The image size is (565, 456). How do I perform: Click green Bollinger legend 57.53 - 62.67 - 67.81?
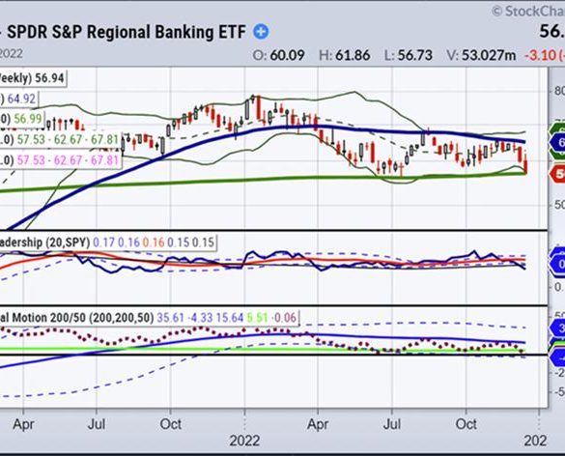pos(68,139)
